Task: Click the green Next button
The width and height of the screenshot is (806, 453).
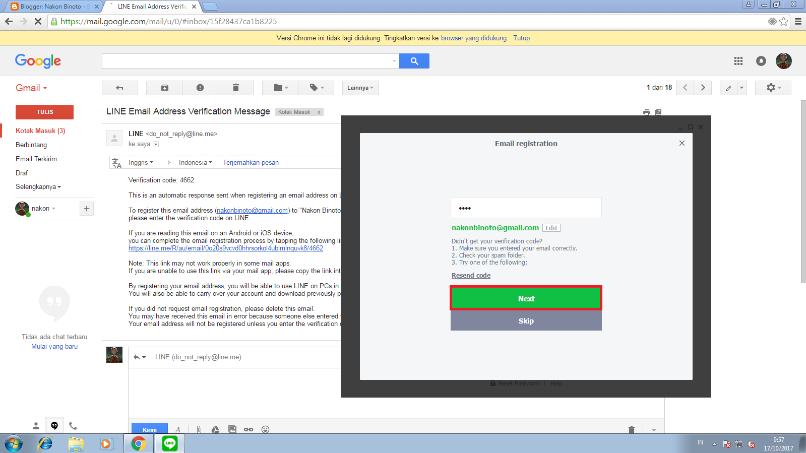Action: tap(526, 298)
